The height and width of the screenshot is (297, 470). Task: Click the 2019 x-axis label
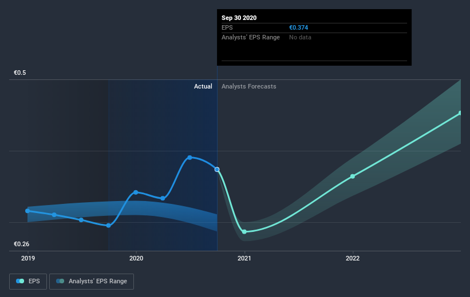point(28,258)
